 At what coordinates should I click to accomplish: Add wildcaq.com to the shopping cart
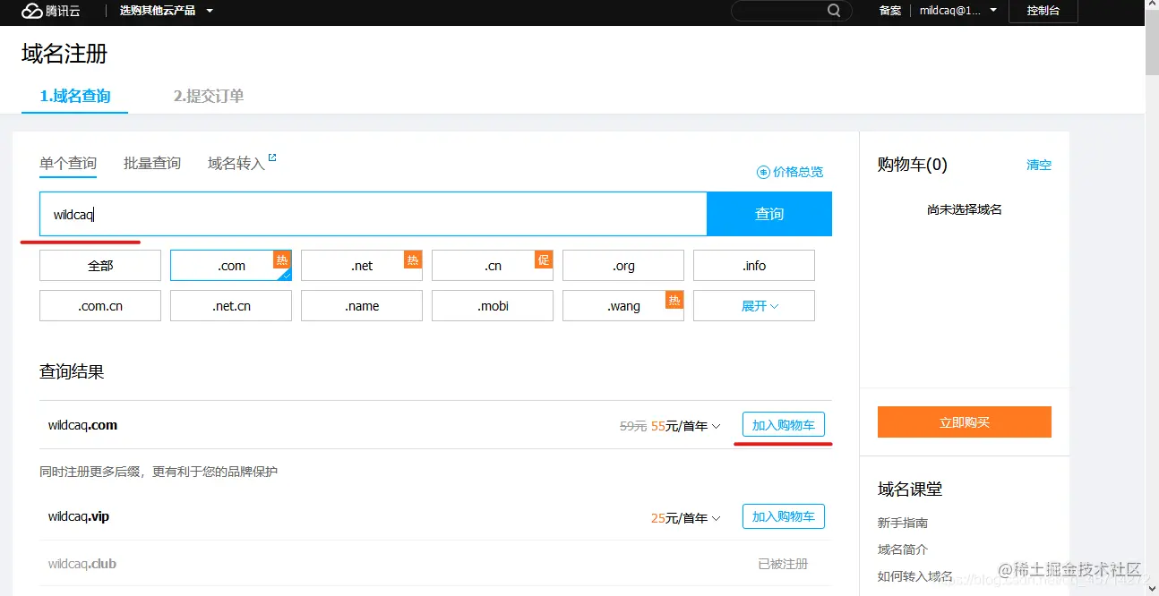(783, 424)
